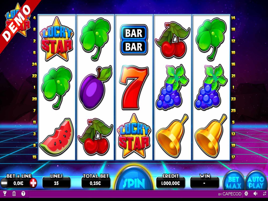Increase bet per line with red plus
The width and height of the screenshot is (268, 201).
(33, 183)
